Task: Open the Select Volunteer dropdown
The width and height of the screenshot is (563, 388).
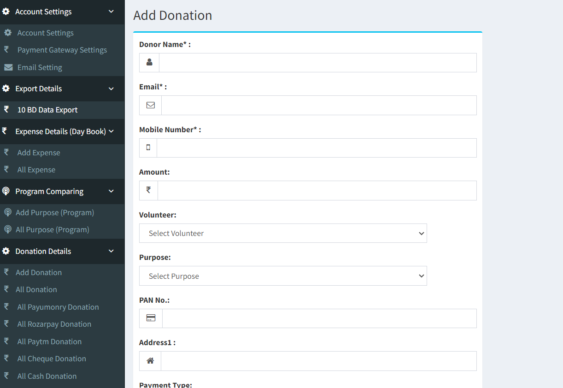Action: click(283, 233)
